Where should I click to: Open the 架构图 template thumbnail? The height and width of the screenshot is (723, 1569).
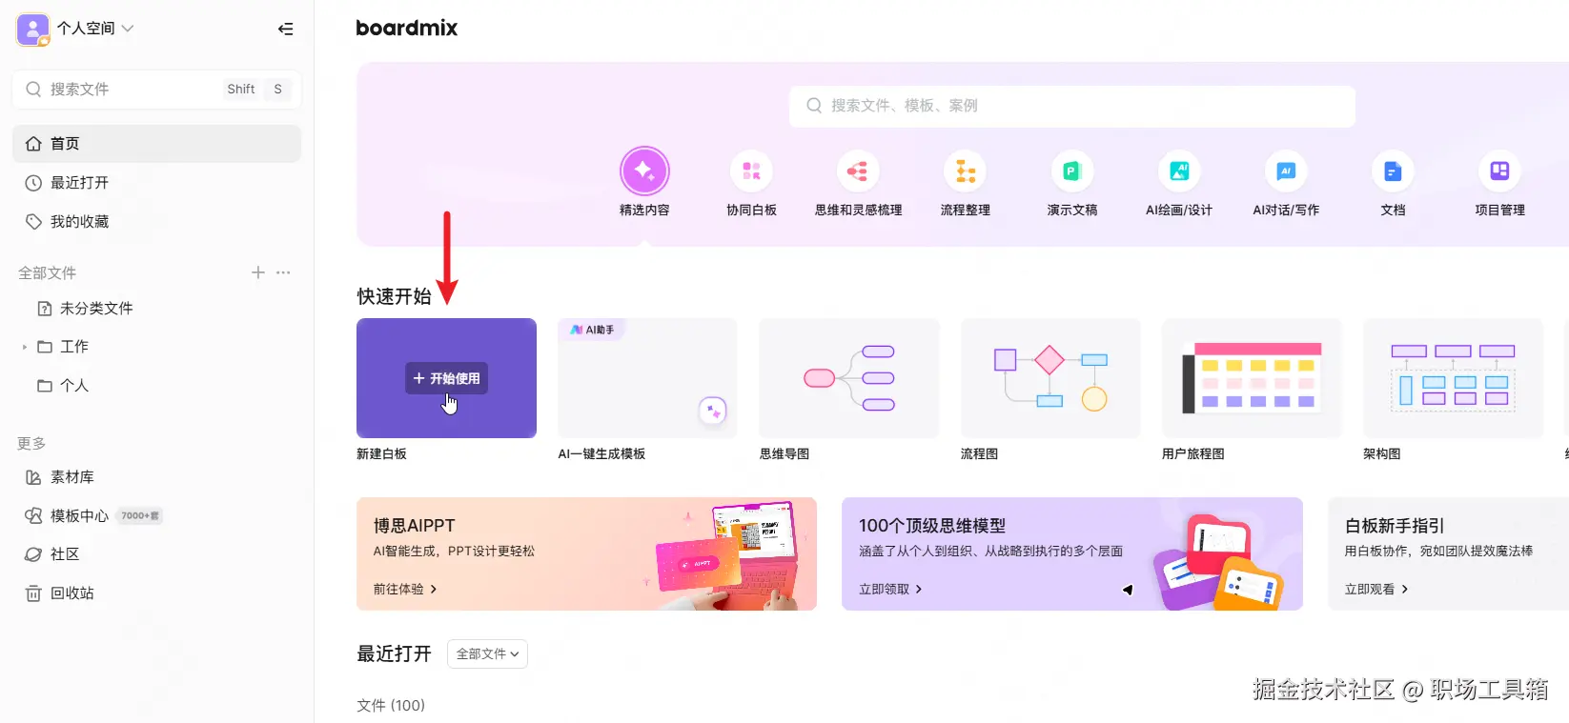pos(1453,378)
